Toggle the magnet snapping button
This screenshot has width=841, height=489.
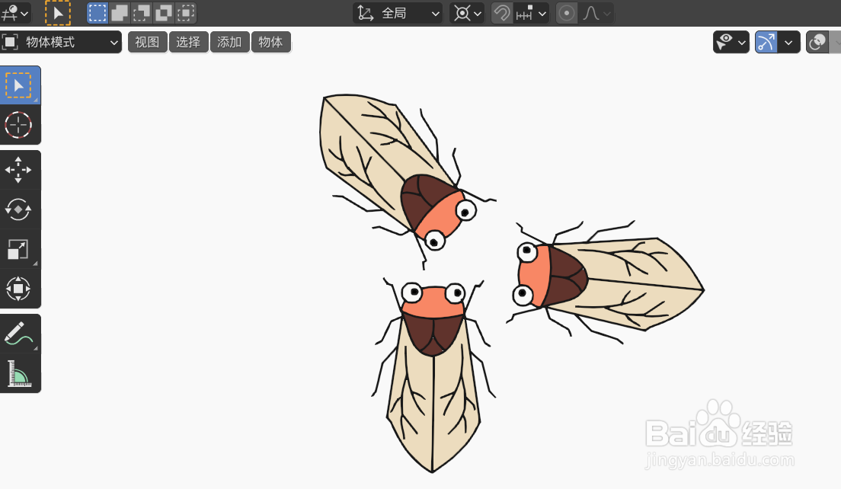[x=502, y=13]
